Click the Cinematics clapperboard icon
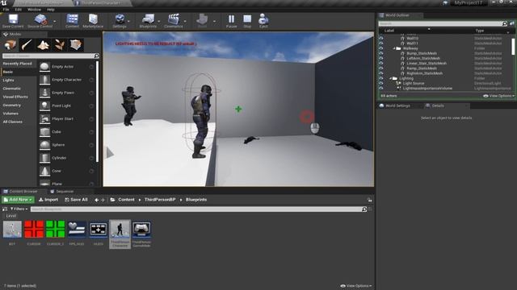The height and width of the screenshot is (290, 517). [x=174, y=19]
